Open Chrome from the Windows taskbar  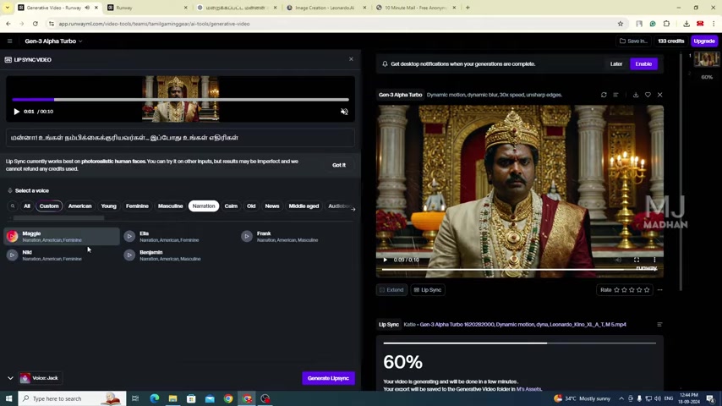click(x=228, y=398)
